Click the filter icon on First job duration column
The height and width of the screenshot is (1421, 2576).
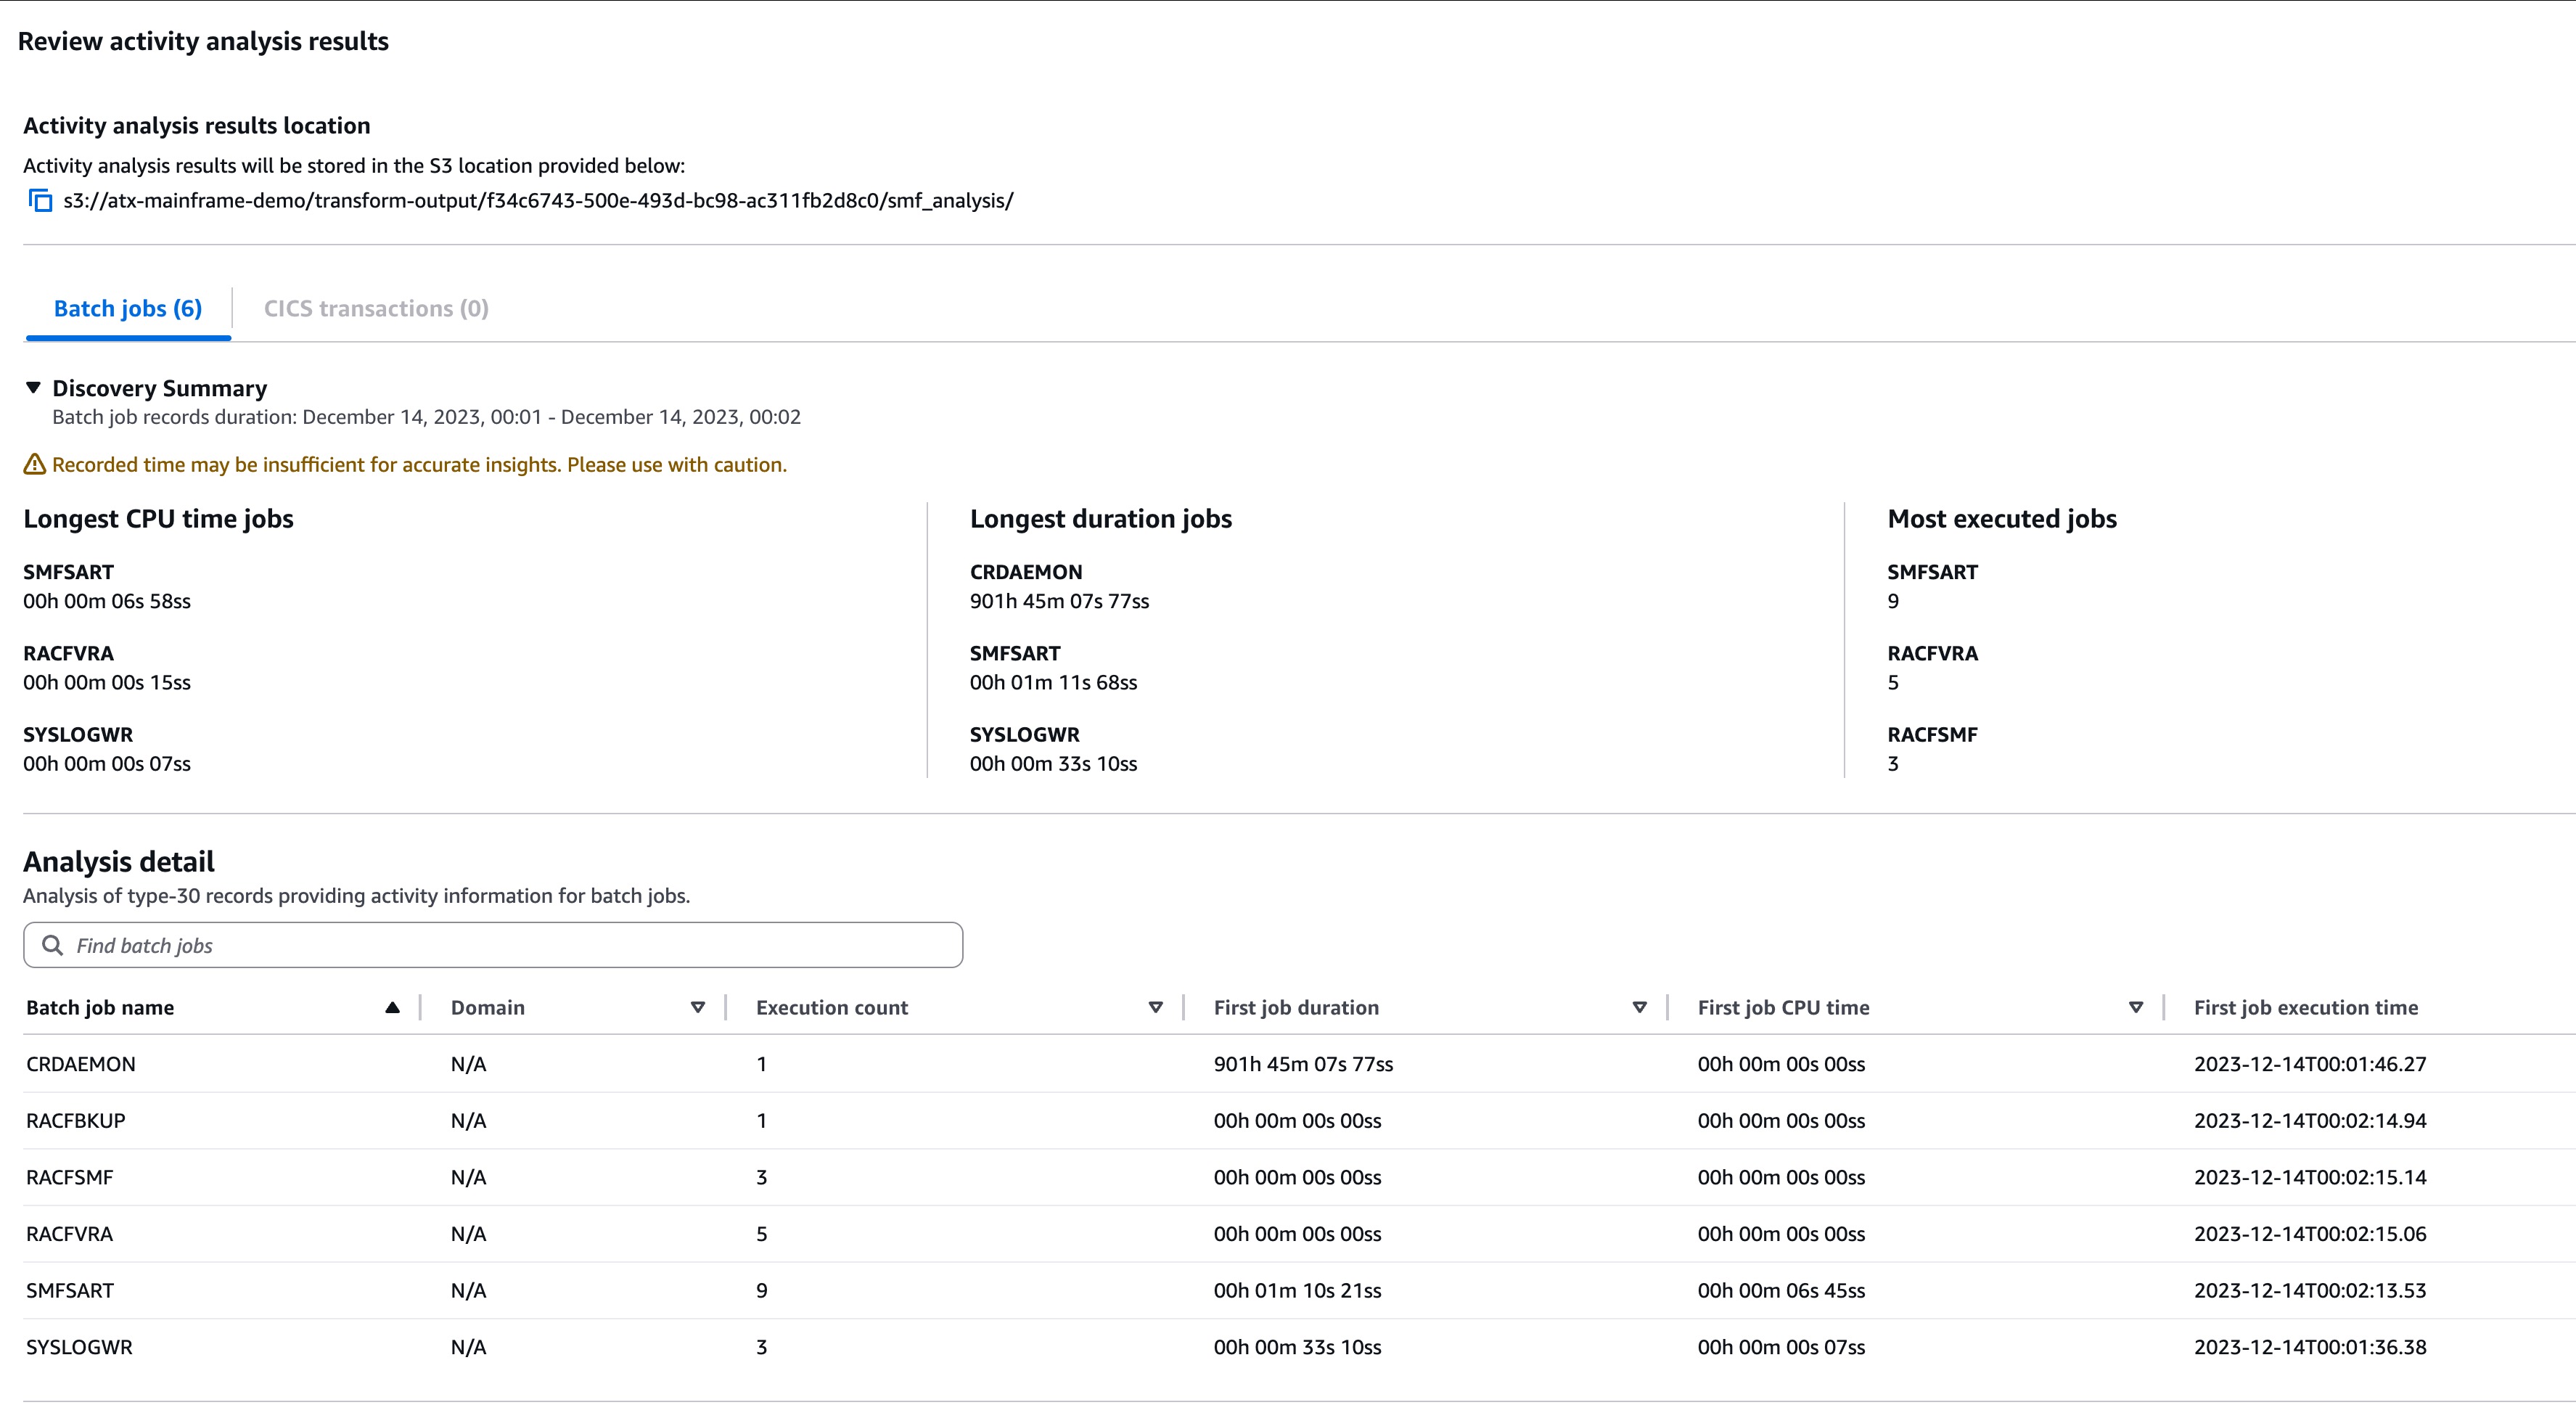(1639, 1008)
